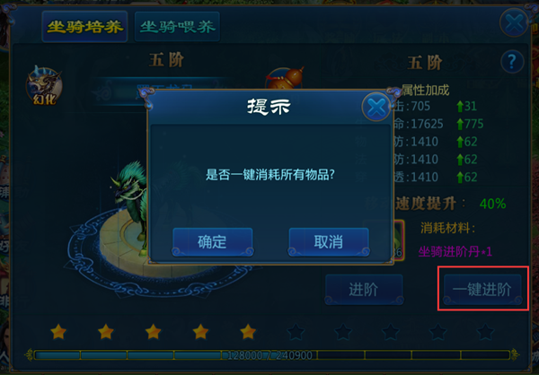Click the 幻化 mount transform icon
539x375 pixels.
point(44,86)
